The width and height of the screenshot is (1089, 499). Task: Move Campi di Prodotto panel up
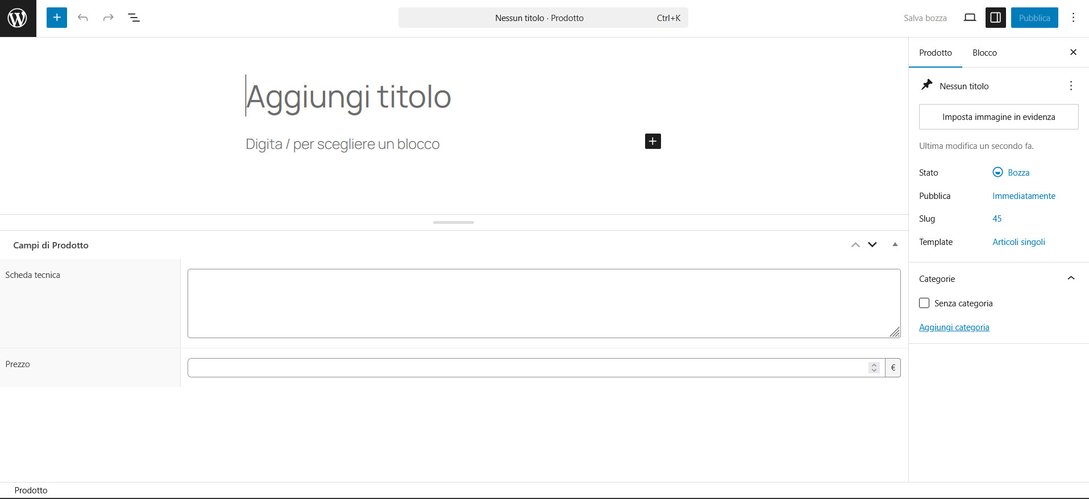(855, 245)
